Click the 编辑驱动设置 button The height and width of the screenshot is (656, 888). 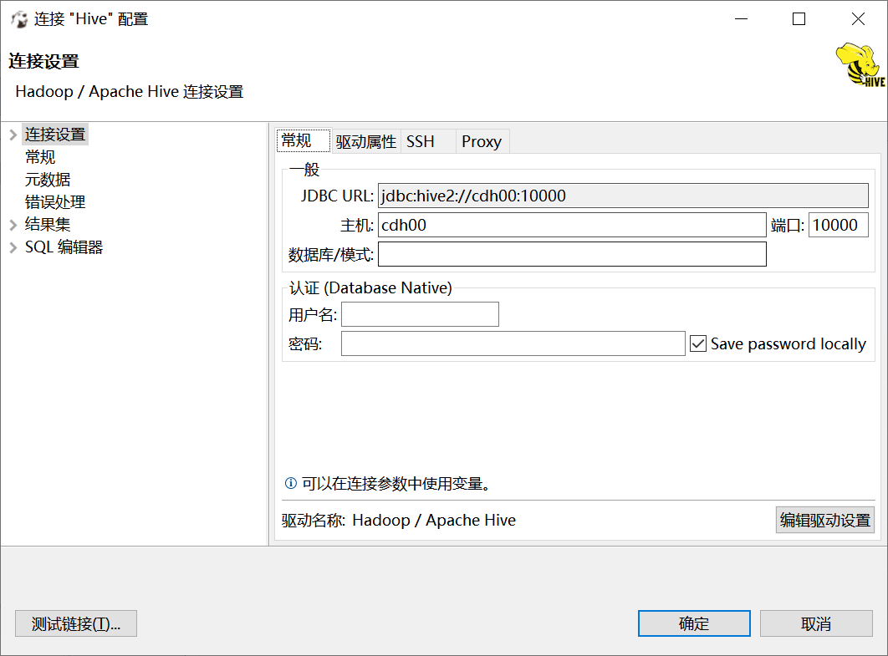tap(824, 520)
